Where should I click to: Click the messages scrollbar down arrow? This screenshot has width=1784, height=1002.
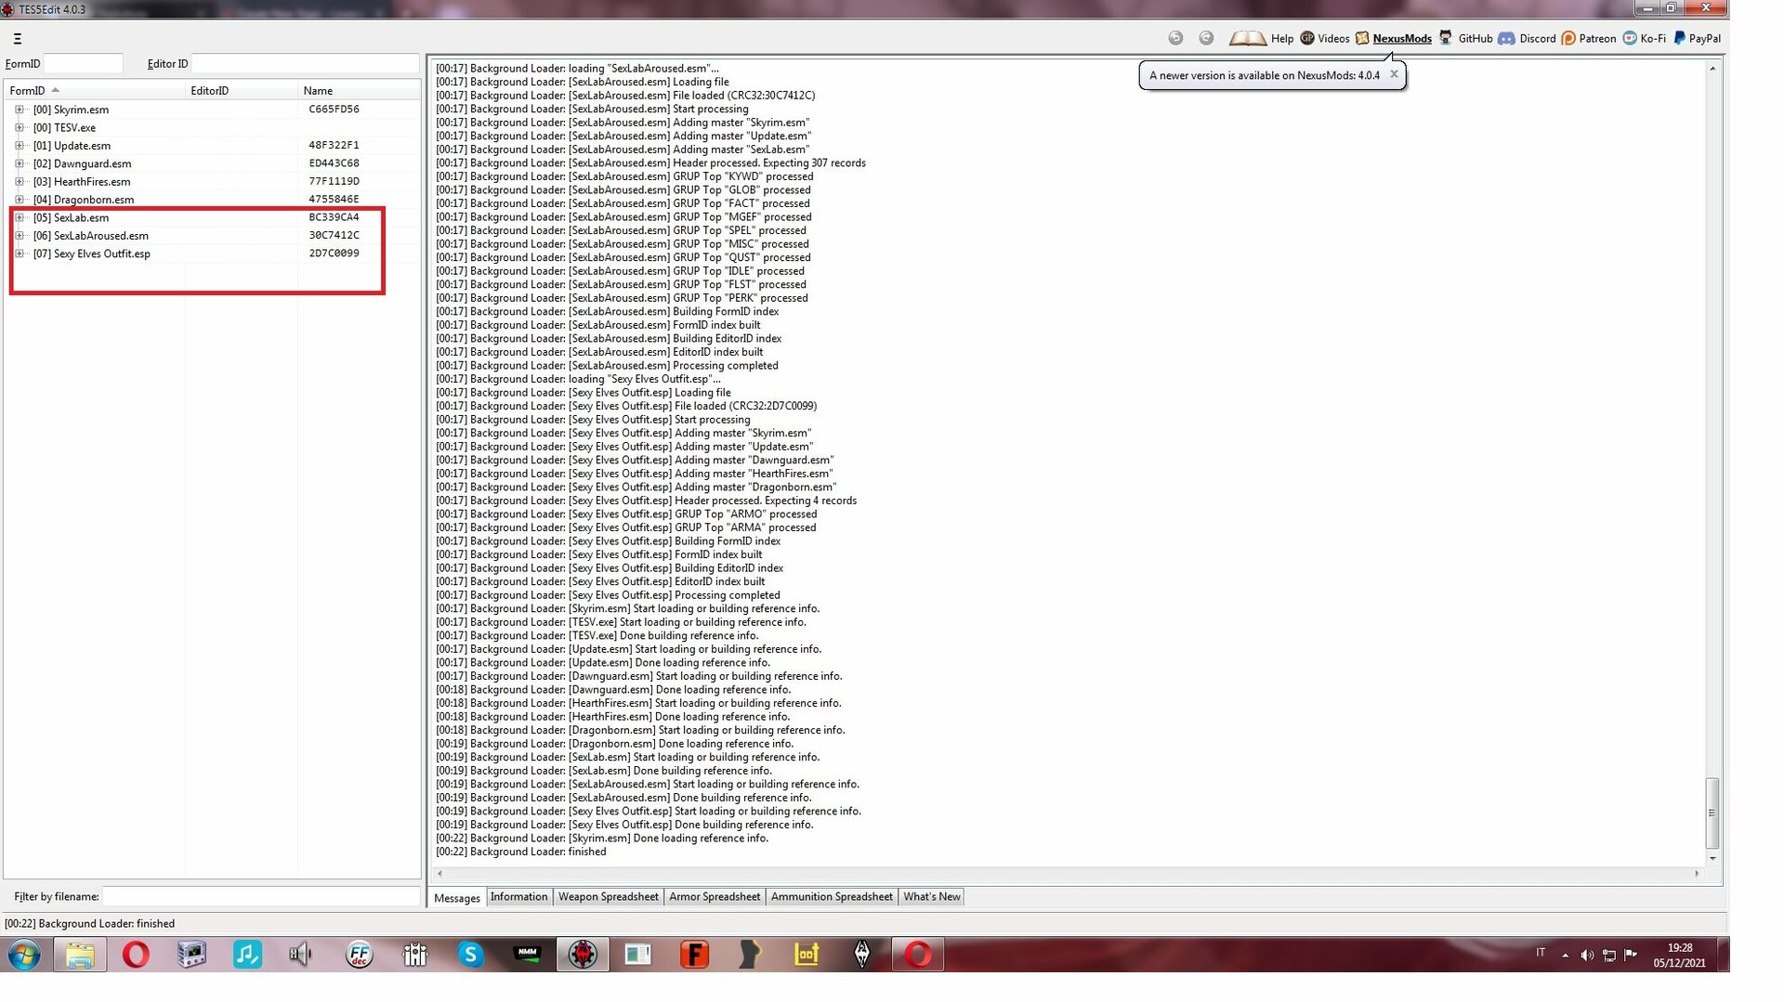pyautogui.click(x=1712, y=859)
